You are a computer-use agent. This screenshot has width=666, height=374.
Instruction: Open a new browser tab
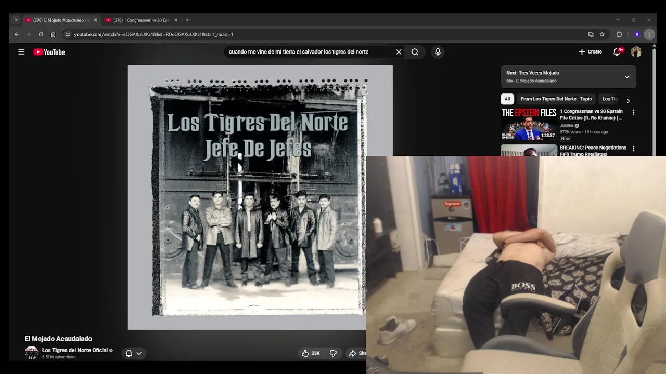click(188, 20)
